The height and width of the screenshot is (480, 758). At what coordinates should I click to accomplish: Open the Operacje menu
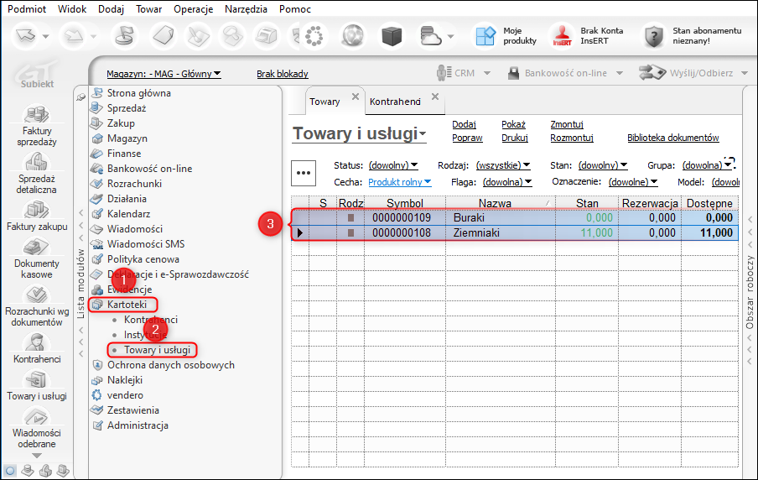[x=194, y=9]
